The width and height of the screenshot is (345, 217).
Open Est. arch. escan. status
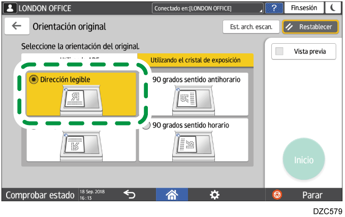tap(251, 27)
